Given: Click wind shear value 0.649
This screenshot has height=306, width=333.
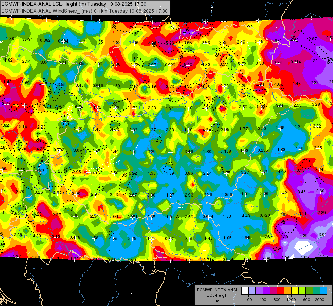Looking at the screenshot, I should click(x=246, y=238).
